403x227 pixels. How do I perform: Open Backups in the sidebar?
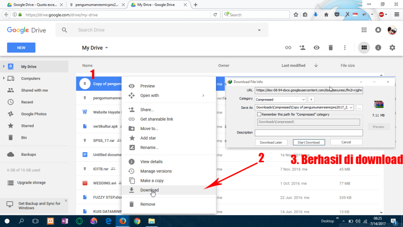pos(29,155)
